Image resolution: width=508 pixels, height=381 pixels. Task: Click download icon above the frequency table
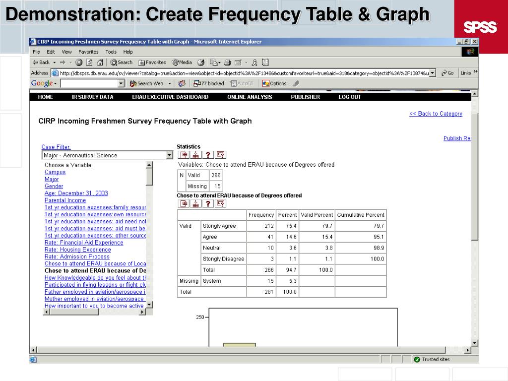[195, 203]
